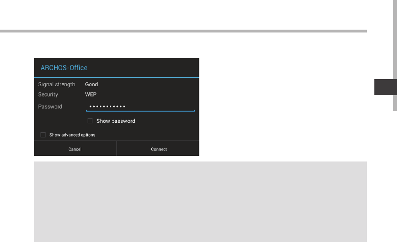Click the divider between Cancel and Connect
The width and height of the screenshot is (397, 242).
(117, 148)
